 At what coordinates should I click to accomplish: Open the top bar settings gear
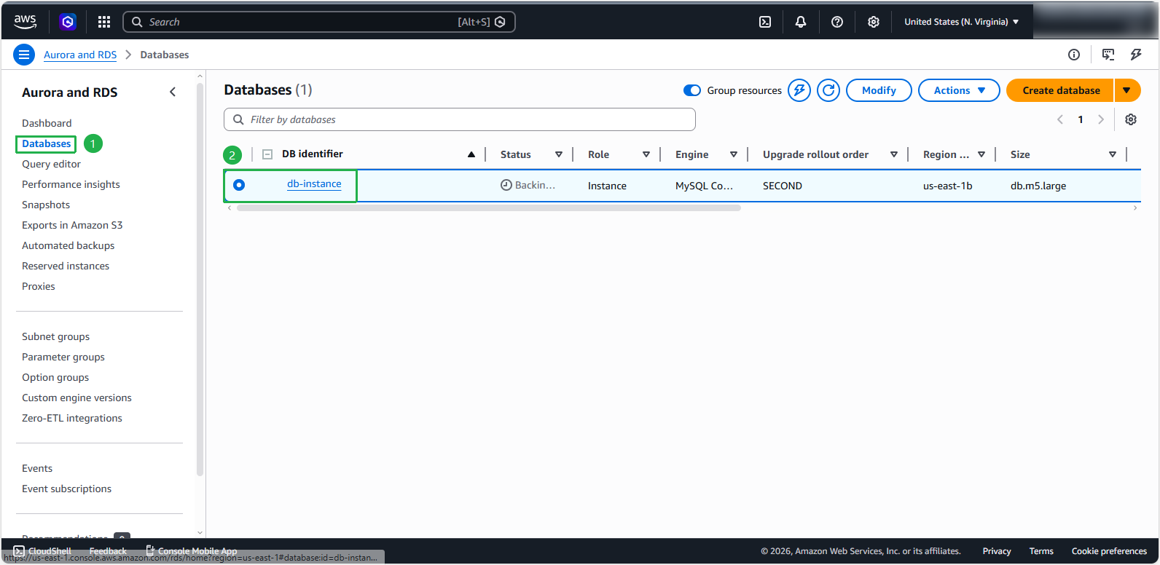tap(874, 22)
